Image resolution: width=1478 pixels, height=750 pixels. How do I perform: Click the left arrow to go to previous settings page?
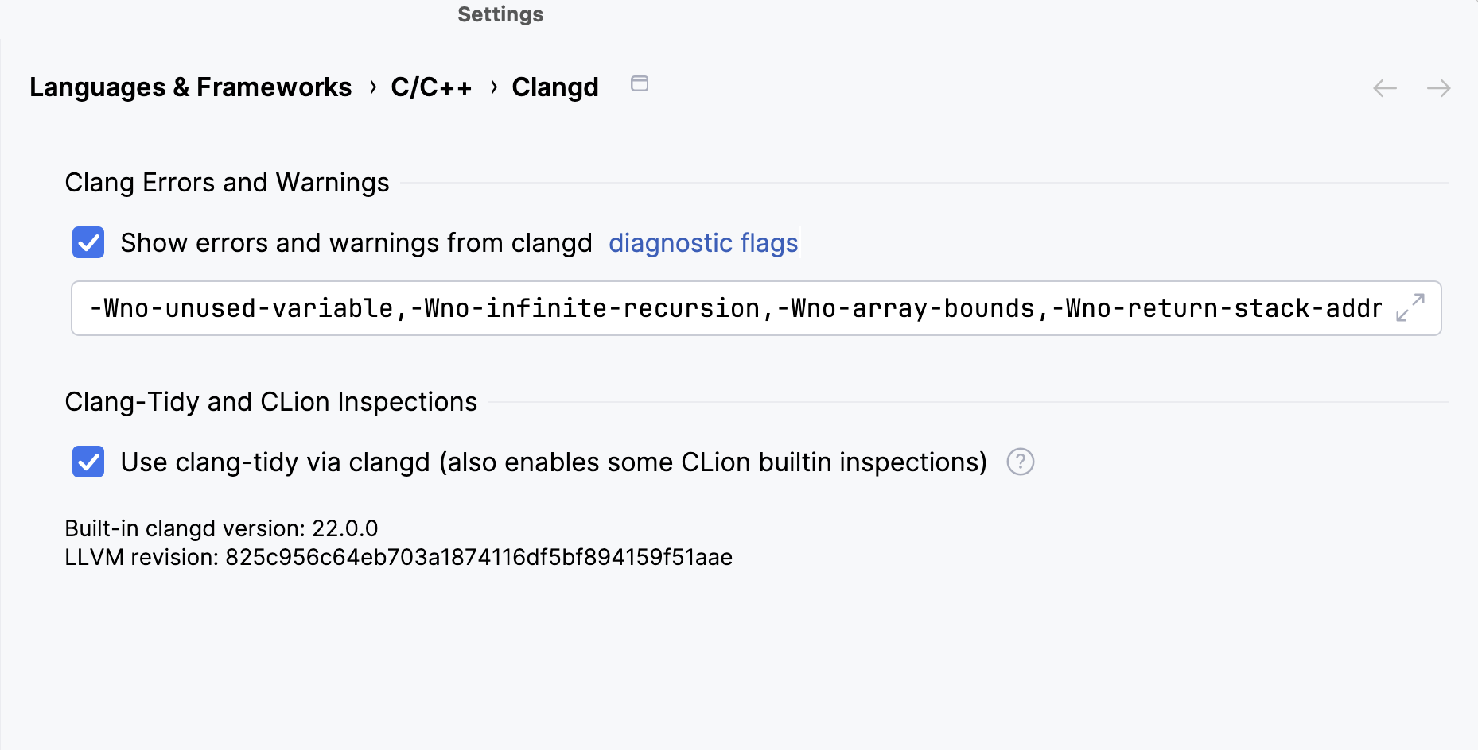[1384, 88]
